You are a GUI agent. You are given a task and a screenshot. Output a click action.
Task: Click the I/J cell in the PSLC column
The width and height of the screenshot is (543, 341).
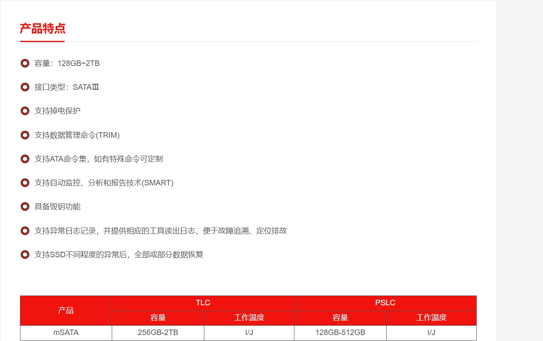431,333
